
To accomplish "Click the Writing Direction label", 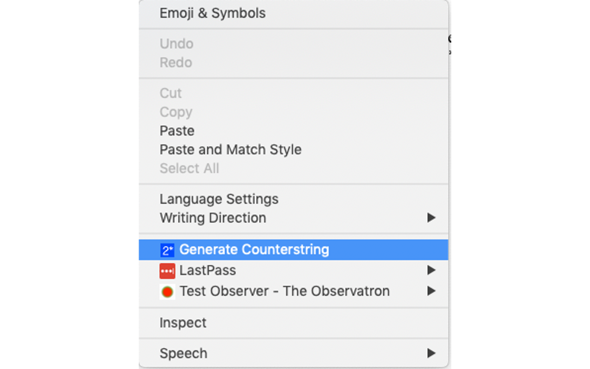I will click(x=213, y=218).
